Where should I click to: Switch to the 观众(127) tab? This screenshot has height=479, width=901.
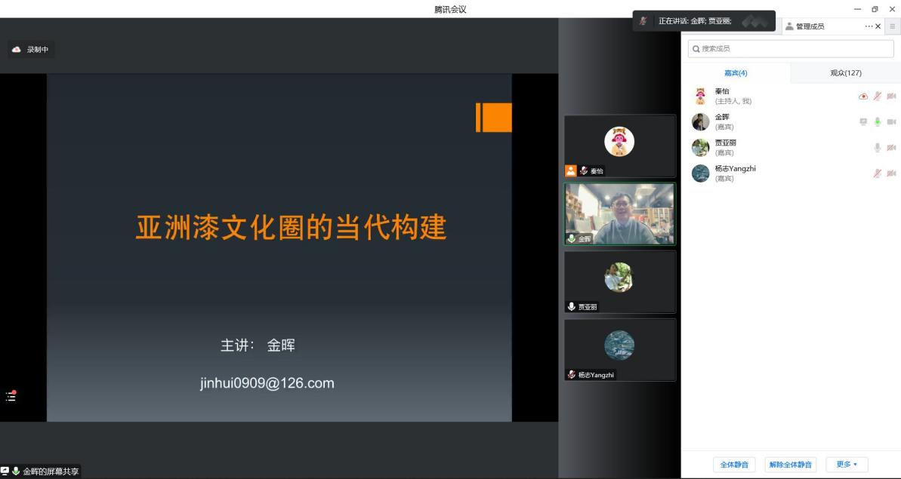tap(845, 73)
